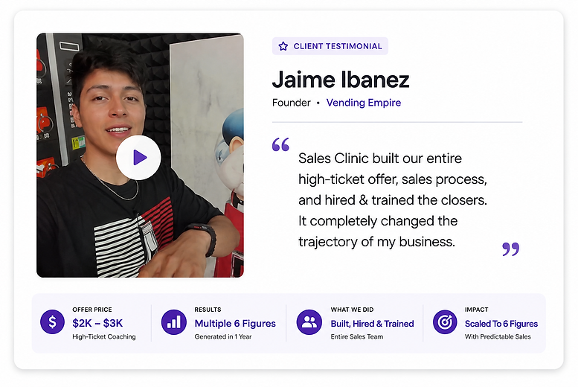Click the opening purple quotation mark
The width and height of the screenshot is (578, 387).
[280, 144]
